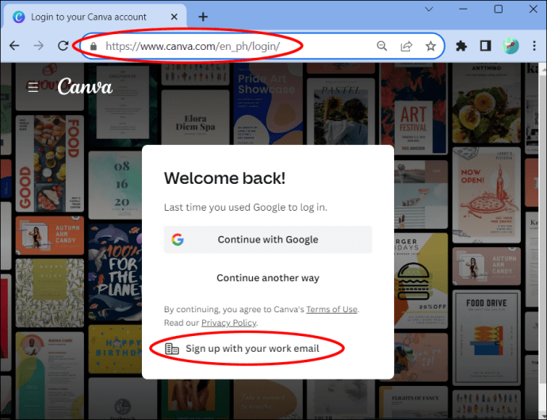Image resolution: width=547 pixels, height=420 pixels.
Task: Click the browser forward arrow
Action: [x=39, y=46]
